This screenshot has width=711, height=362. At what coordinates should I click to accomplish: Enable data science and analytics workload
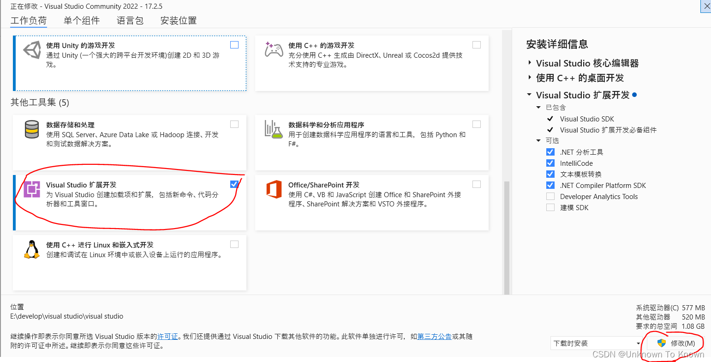pyautogui.click(x=477, y=124)
